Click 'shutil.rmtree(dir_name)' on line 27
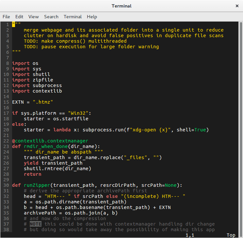 point(57,169)
